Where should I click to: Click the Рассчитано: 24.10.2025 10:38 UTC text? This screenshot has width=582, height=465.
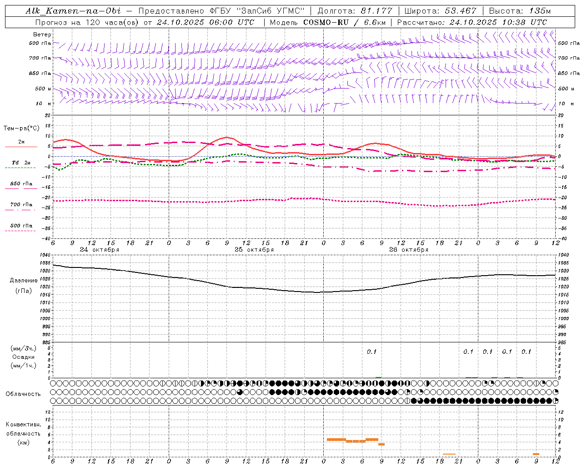(x=472, y=22)
